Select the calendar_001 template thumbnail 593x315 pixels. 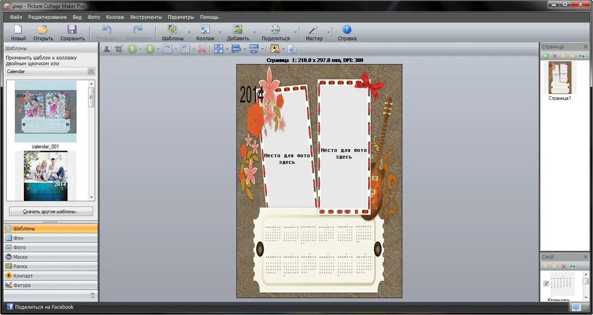click(45, 112)
